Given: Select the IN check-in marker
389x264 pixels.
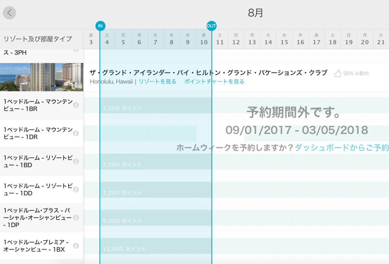Looking at the screenshot, I should [100, 26].
